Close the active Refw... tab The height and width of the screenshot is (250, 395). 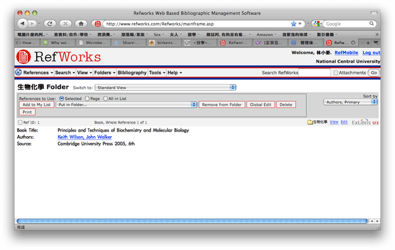click(353, 43)
